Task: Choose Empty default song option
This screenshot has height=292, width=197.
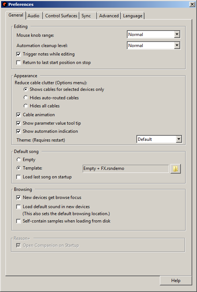Action: tap(19, 160)
